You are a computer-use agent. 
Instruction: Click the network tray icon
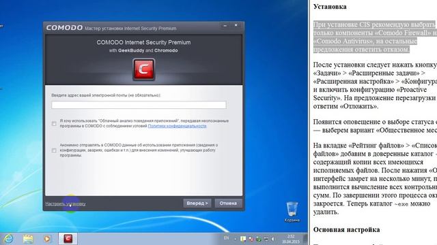coord(266,239)
